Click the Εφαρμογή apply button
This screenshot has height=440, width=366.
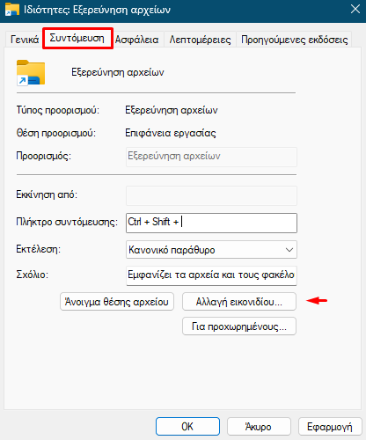point(330,427)
